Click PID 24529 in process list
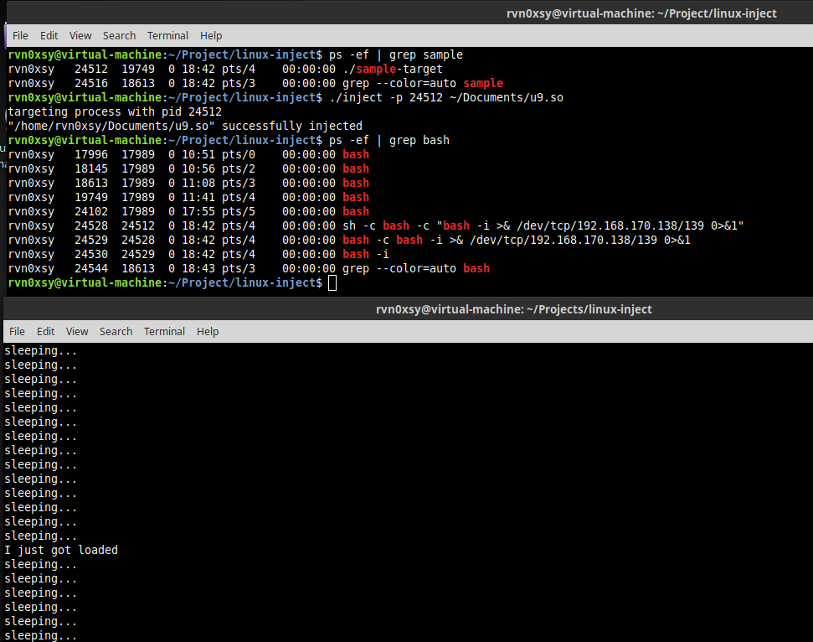This screenshot has height=642, width=813. [91, 241]
